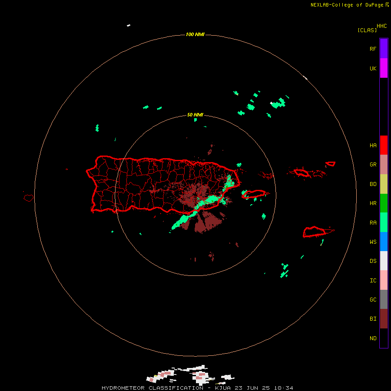Pick the HR dark green legend swatch

tap(384, 203)
